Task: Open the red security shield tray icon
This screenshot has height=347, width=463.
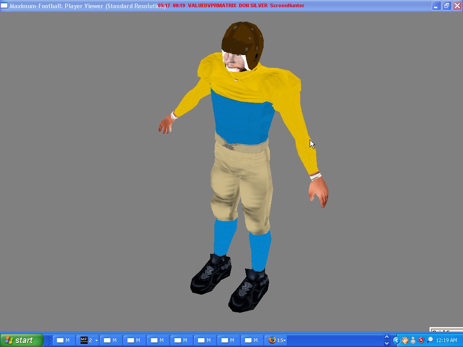Action: coord(421,340)
